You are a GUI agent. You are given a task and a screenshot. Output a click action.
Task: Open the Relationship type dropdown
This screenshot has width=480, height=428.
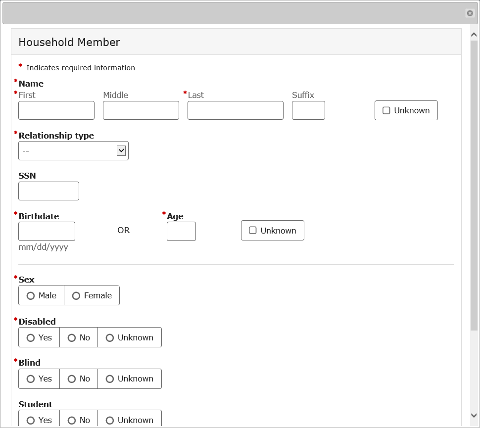point(73,151)
